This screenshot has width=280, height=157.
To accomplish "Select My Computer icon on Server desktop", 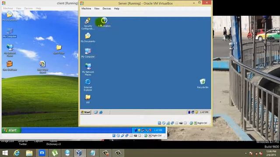I will (x=88, y=53).
